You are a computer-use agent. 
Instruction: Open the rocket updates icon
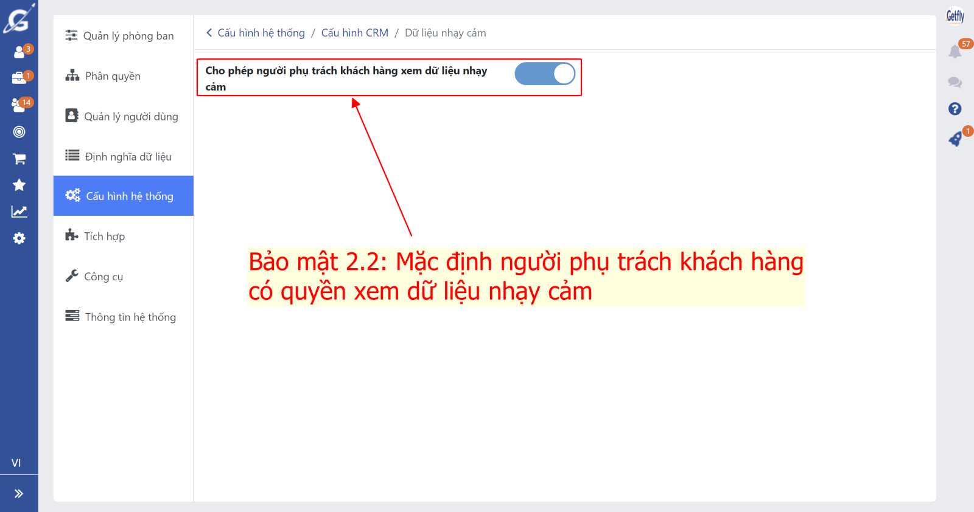[955, 139]
